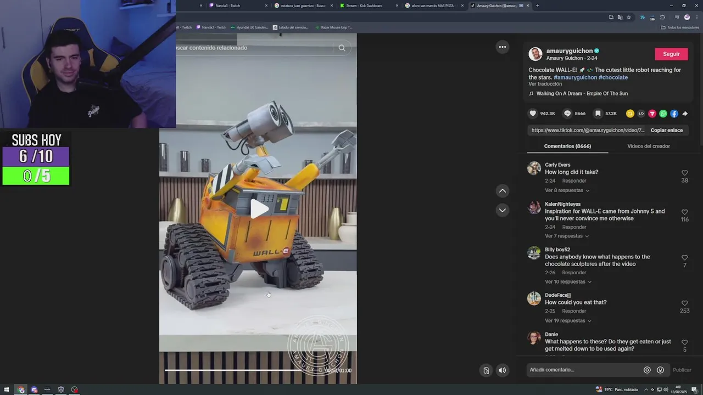Click the red Seguir button
703x395 pixels.
pos(671,54)
